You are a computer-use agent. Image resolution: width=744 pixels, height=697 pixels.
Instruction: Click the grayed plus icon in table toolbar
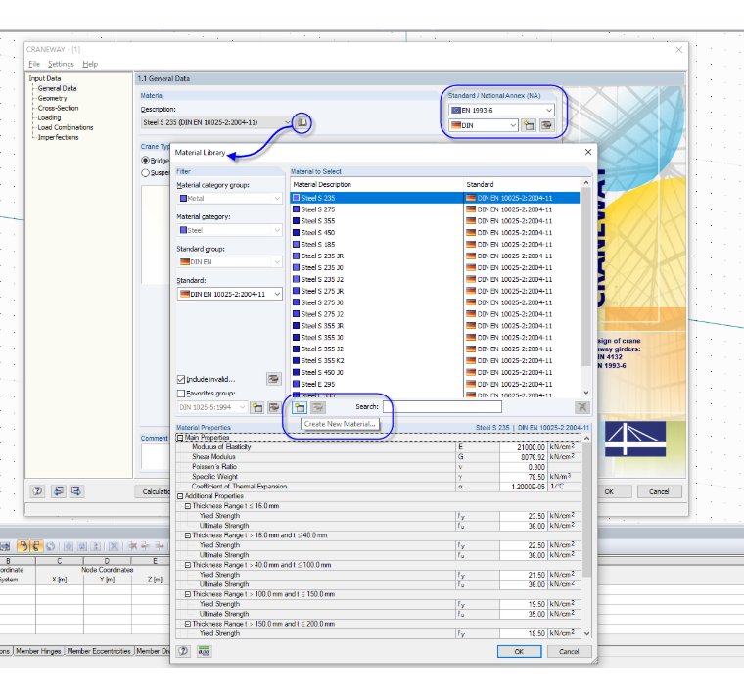pyautogui.click(x=69, y=546)
